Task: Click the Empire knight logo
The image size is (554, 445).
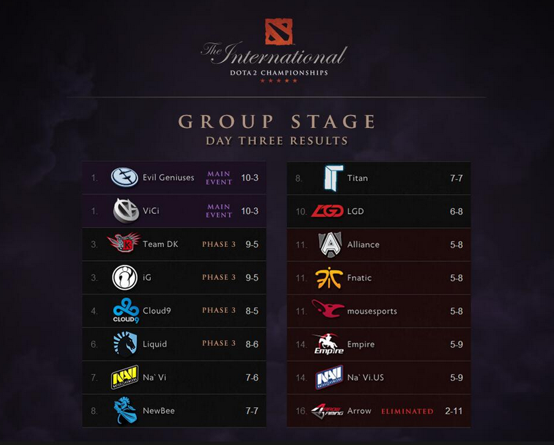Action: click(329, 344)
